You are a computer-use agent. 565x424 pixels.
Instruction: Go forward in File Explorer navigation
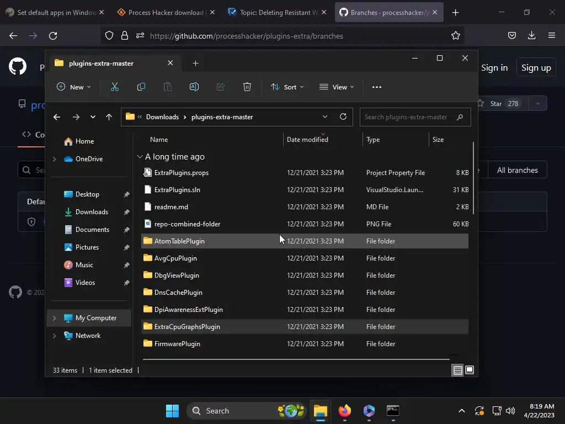tap(76, 117)
